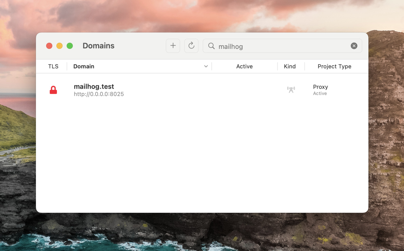This screenshot has height=251, width=404.
Task: Click the Active status under Proxy
Action: [320, 93]
